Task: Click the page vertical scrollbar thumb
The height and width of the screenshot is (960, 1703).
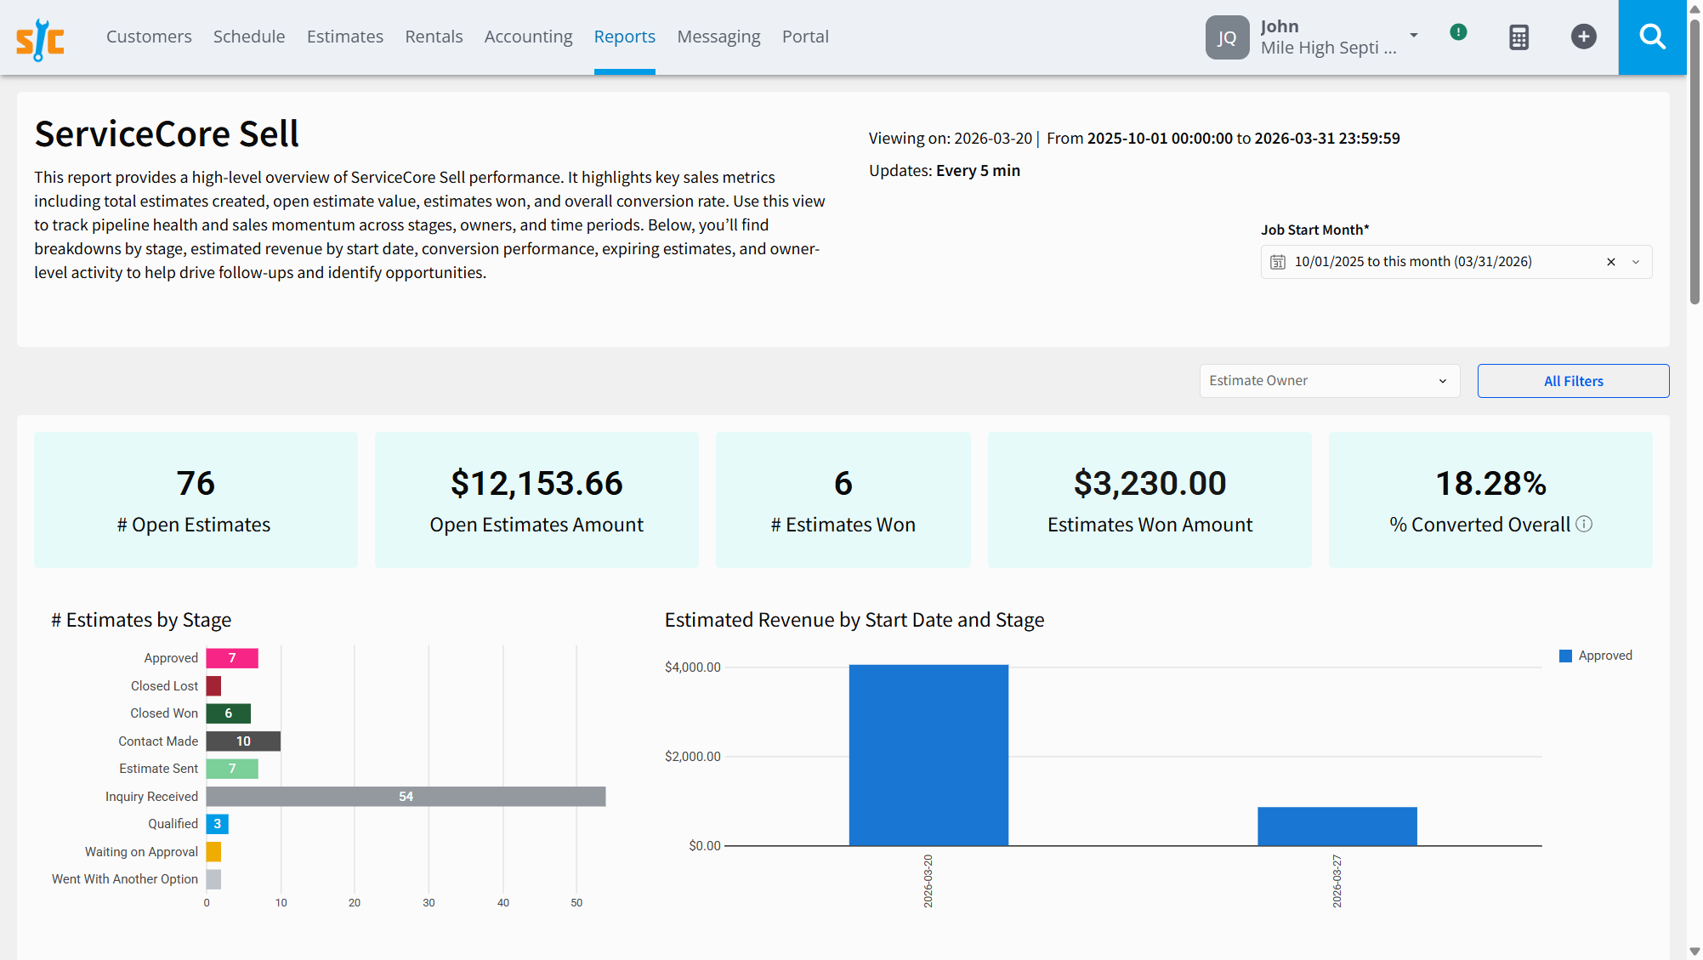Action: click(1694, 162)
